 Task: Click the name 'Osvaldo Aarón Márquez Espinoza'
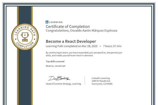tap(93, 30)
